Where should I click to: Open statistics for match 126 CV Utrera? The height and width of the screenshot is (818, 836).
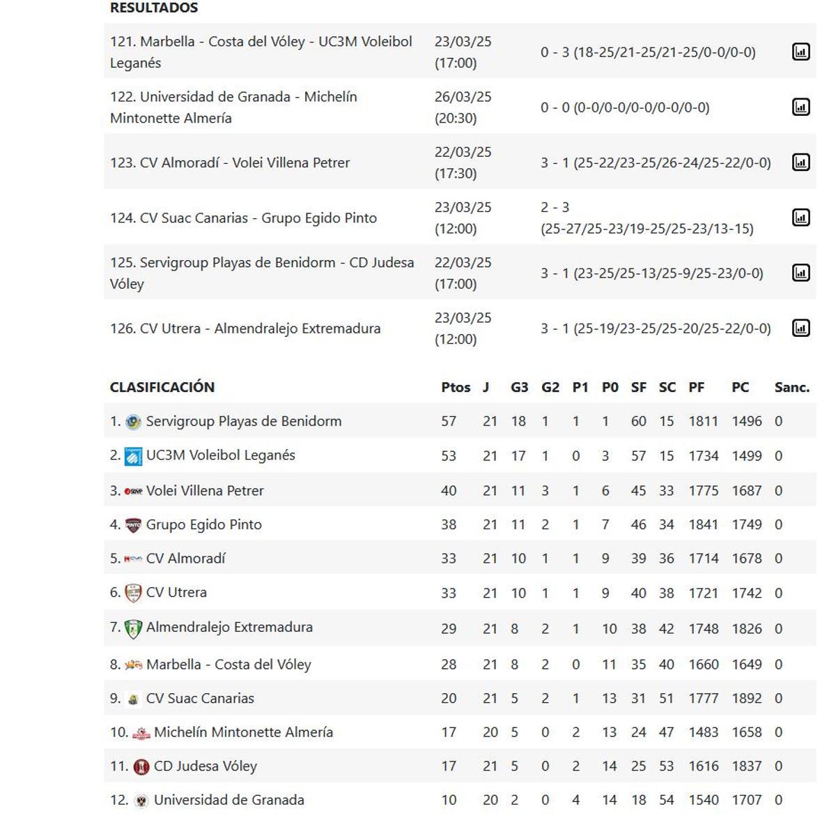point(803,328)
